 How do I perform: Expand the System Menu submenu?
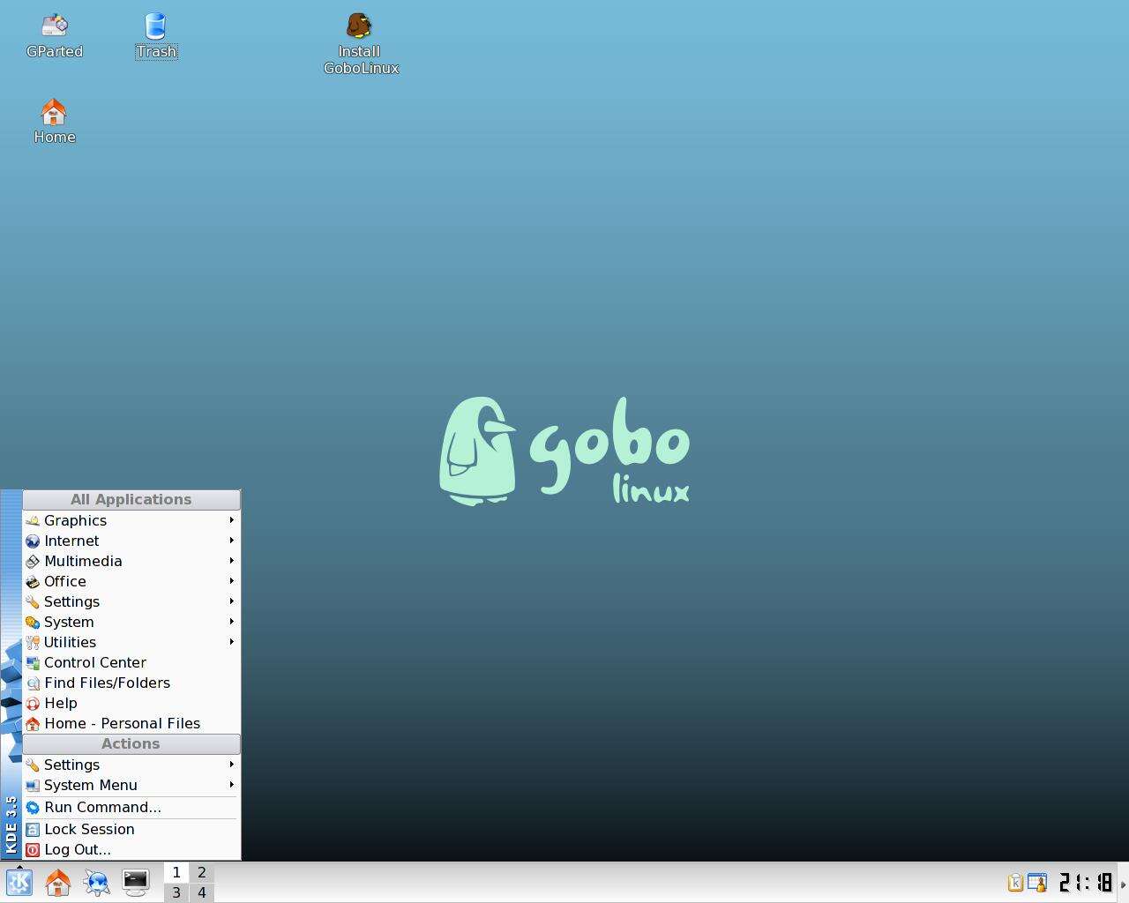click(131, 785)
